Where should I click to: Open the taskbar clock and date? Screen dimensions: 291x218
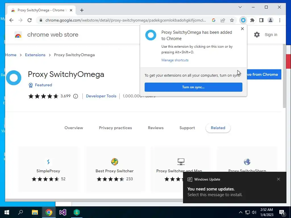pyautogui.click(x=267, y=212)
